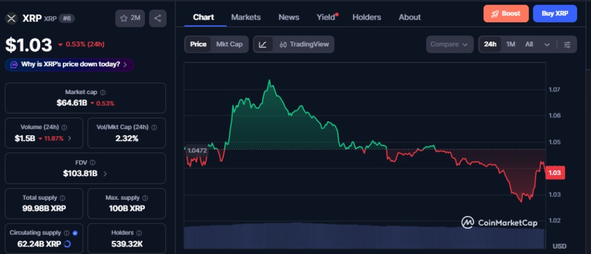Open the Holders tab
The height and width of the screenshot is (254, 591).
(366, 17)
